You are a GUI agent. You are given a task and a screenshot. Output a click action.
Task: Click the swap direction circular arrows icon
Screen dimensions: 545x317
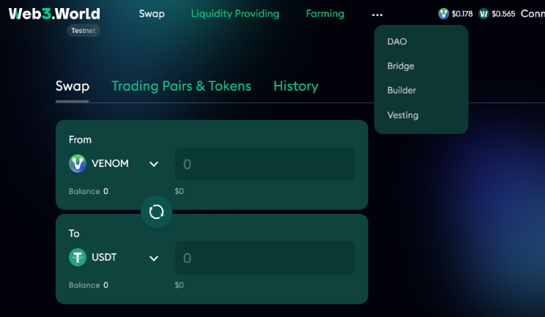(x=157, y=212)
